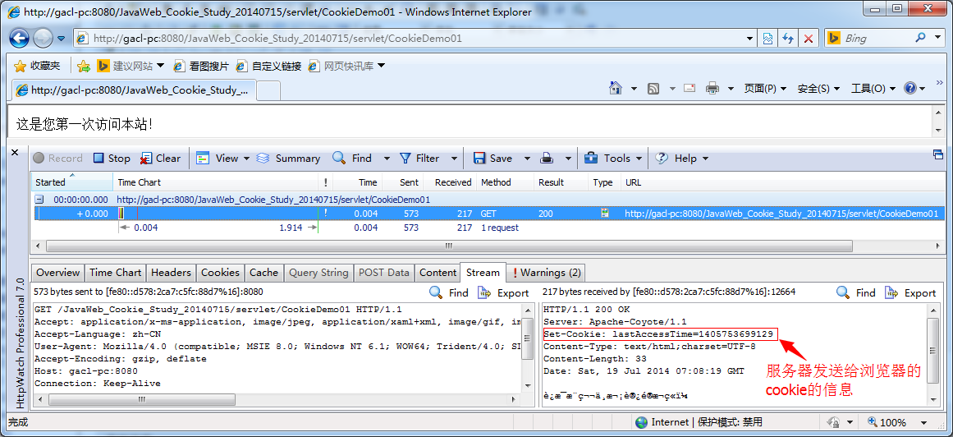
Task: Open address bar autocomplete dropdown arrow
Action: (751, 39)
